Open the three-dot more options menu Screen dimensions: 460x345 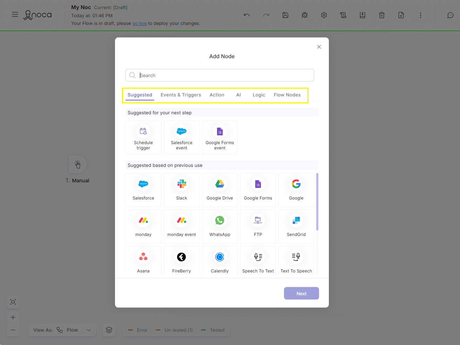420,15
